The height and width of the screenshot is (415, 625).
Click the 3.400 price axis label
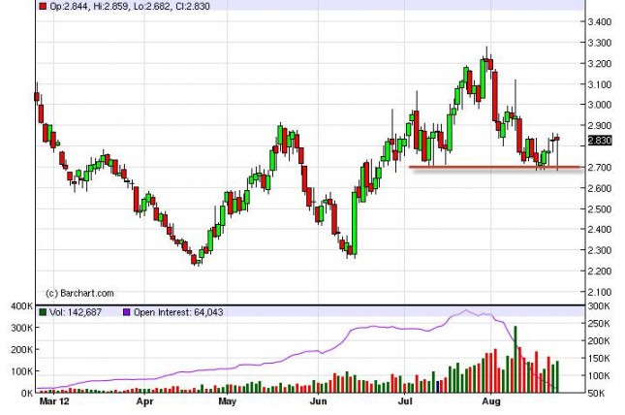600,21
